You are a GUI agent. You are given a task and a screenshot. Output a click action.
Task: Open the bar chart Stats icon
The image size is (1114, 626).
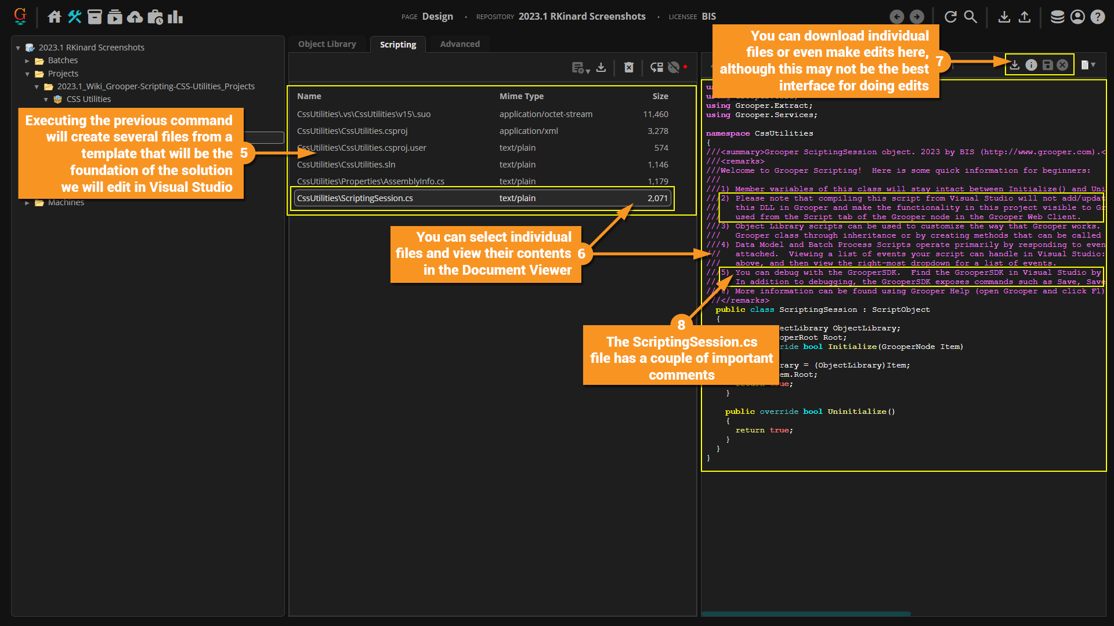coord(175,17)
